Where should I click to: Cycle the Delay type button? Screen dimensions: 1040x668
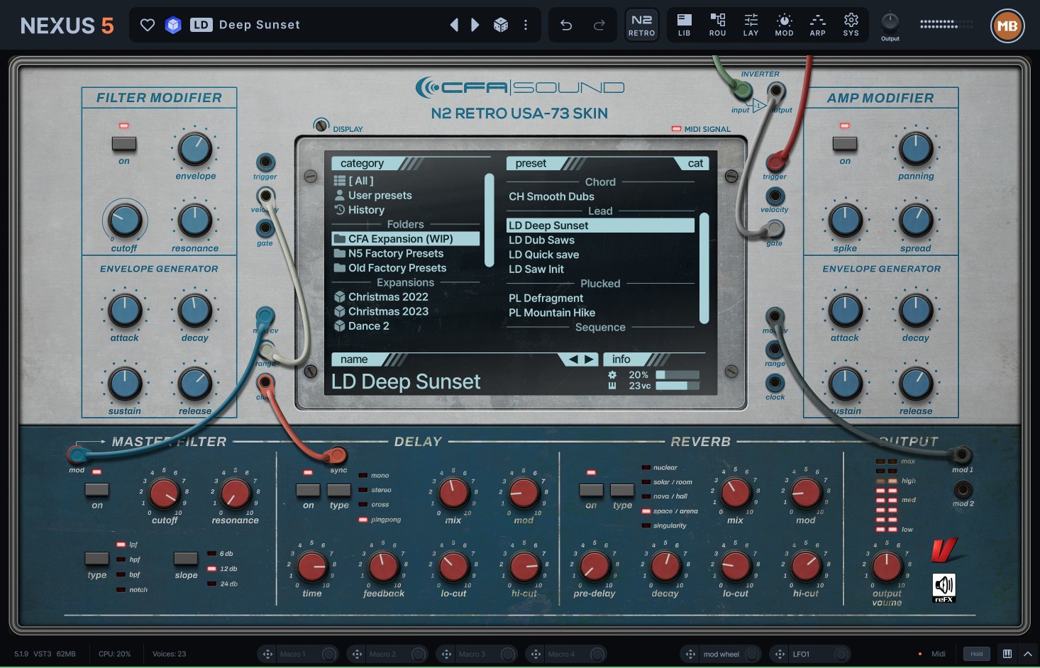(x=339, y=489)
